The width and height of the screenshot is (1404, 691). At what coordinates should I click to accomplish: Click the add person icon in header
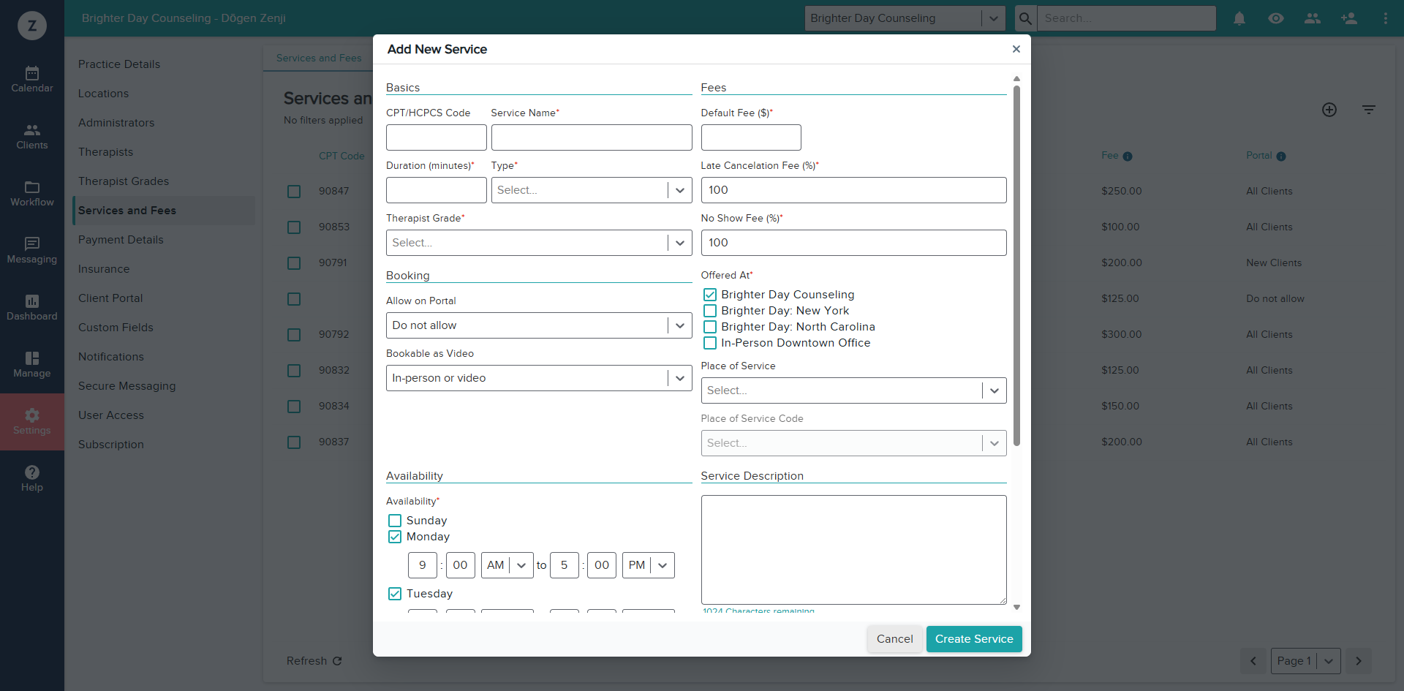[1349, 18]
